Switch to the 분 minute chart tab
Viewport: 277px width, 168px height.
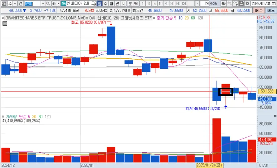(x=130, y=3)
